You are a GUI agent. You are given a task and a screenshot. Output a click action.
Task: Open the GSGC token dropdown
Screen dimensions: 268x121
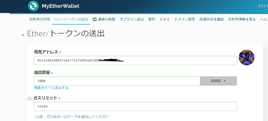219,81
